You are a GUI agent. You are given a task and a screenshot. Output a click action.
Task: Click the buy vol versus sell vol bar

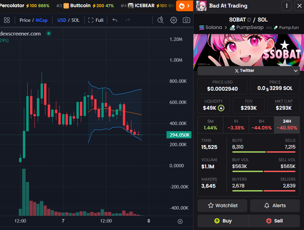coord(264,171)
